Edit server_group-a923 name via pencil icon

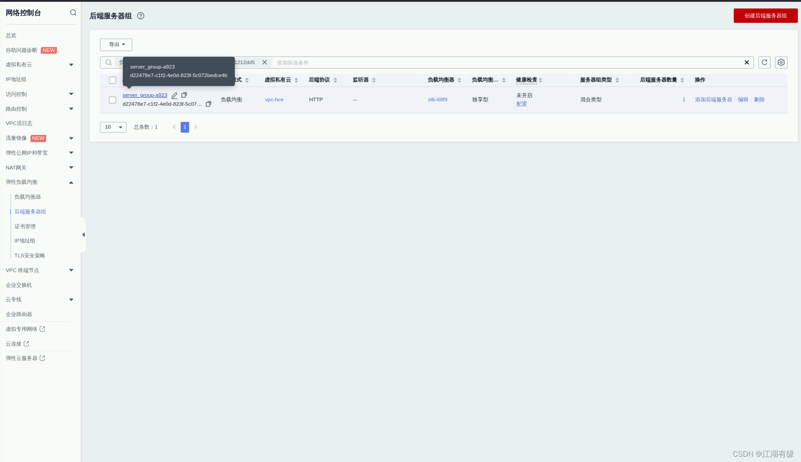pyautogui.click(x=174, y=95)
